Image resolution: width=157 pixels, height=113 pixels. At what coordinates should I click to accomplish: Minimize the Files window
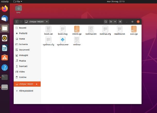tap(127, 22)
